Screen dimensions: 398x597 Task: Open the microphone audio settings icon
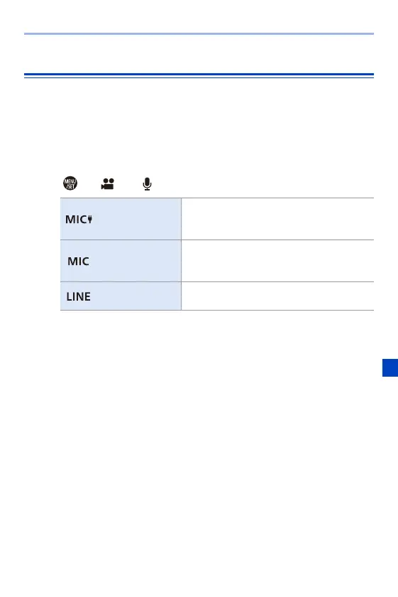pos(147,184)
